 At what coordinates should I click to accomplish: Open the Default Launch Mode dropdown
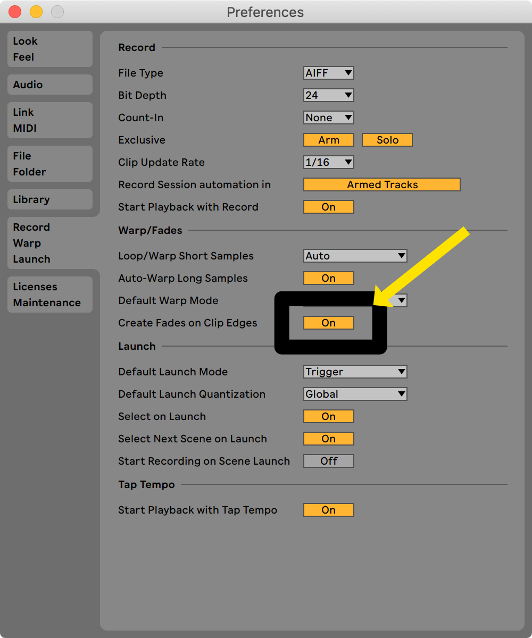pyautogui.click(x=355, y=372)
